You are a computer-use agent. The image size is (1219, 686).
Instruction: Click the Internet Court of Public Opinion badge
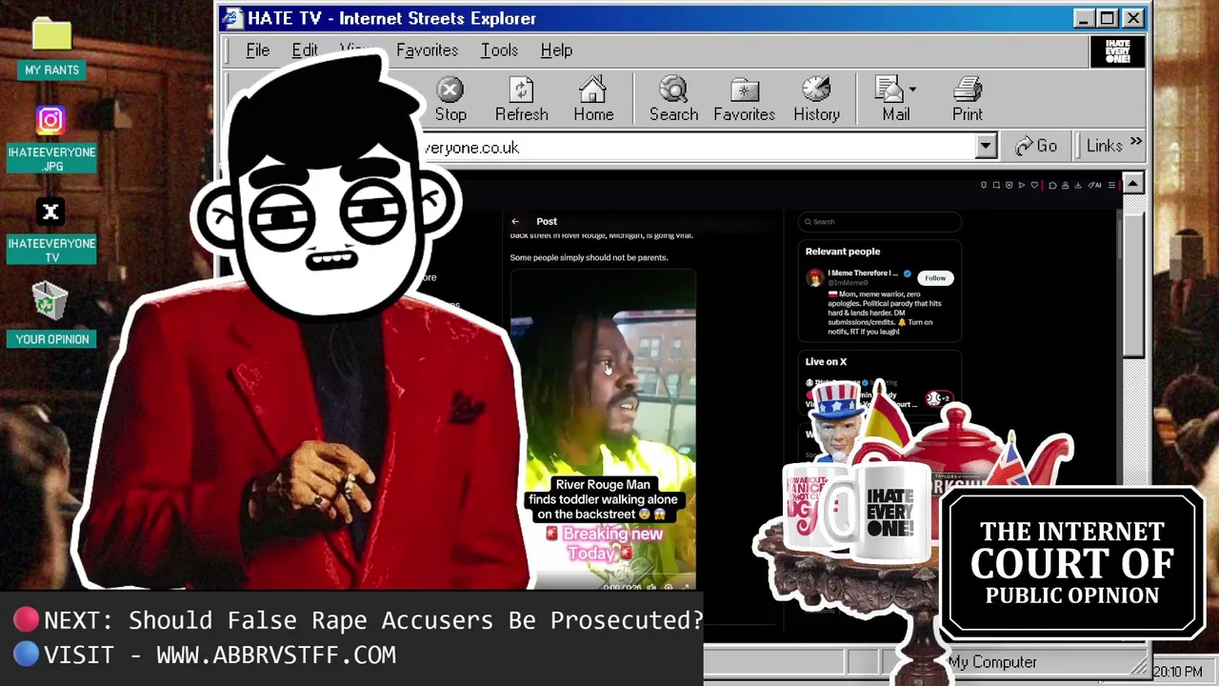click(x=1072, y=562)
